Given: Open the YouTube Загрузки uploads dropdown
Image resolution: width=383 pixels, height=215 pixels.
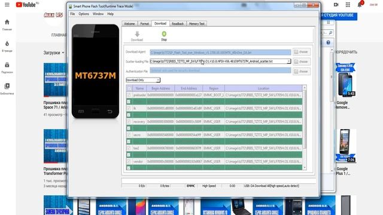Looking at the screenshot, I should (x=54, y=53).
